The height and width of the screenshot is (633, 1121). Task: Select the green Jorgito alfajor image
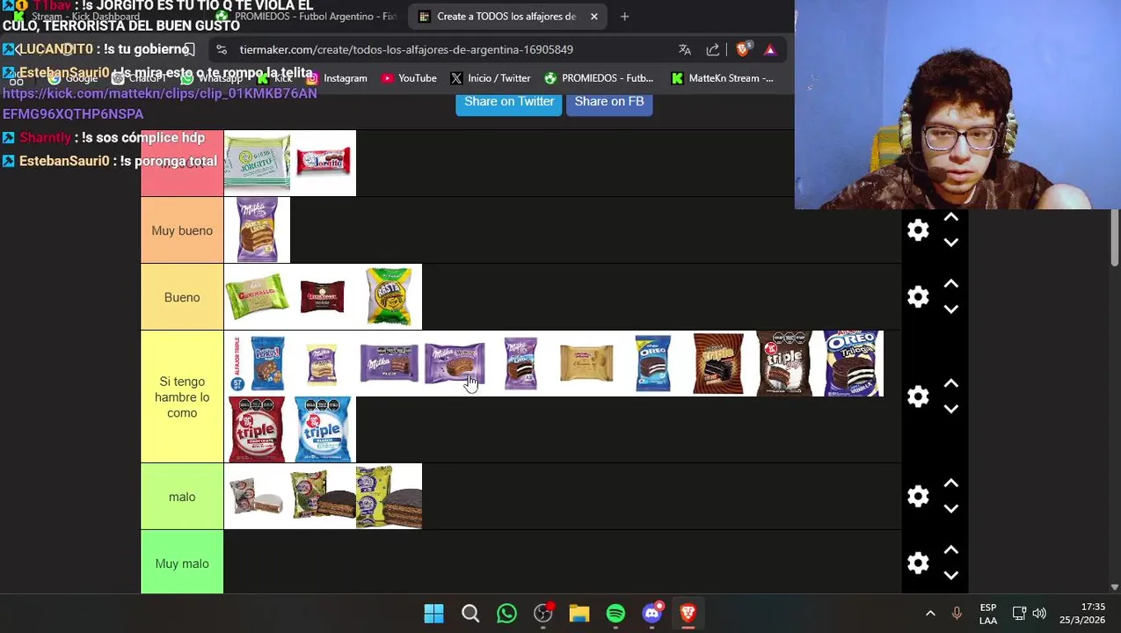pyautogui.click(x=257, y=163)
